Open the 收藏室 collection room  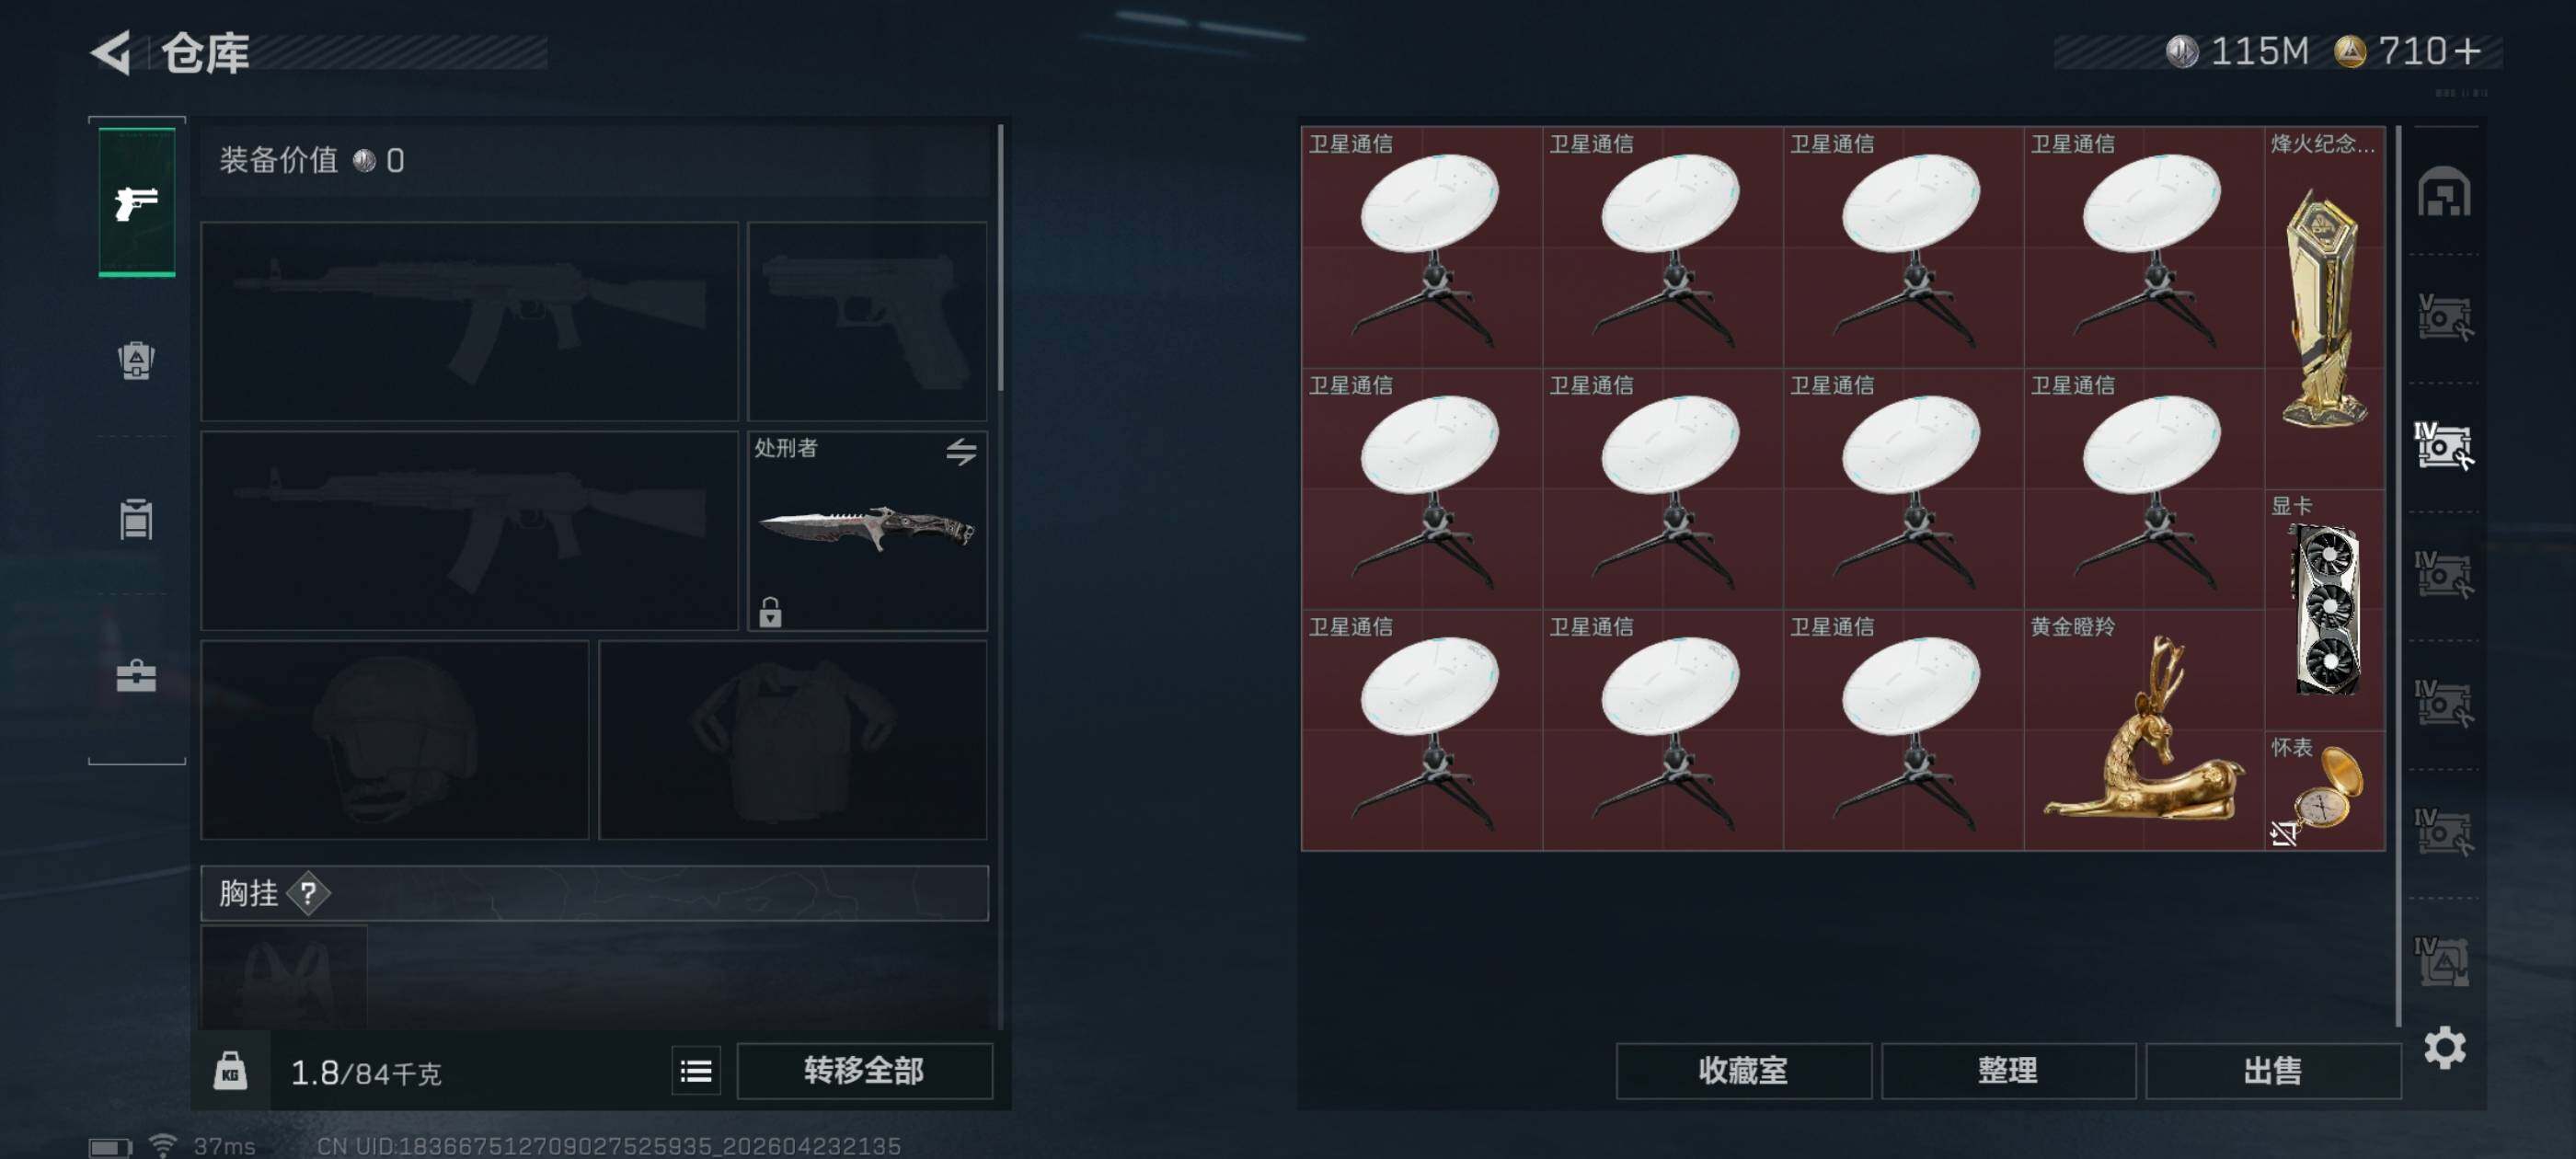click(x=1743, y=1071)
